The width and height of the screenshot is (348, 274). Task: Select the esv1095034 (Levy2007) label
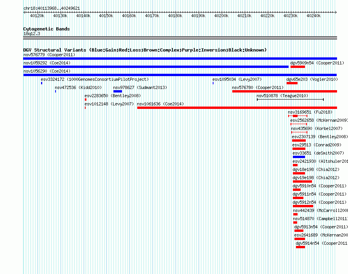click(x=237, y=79)
